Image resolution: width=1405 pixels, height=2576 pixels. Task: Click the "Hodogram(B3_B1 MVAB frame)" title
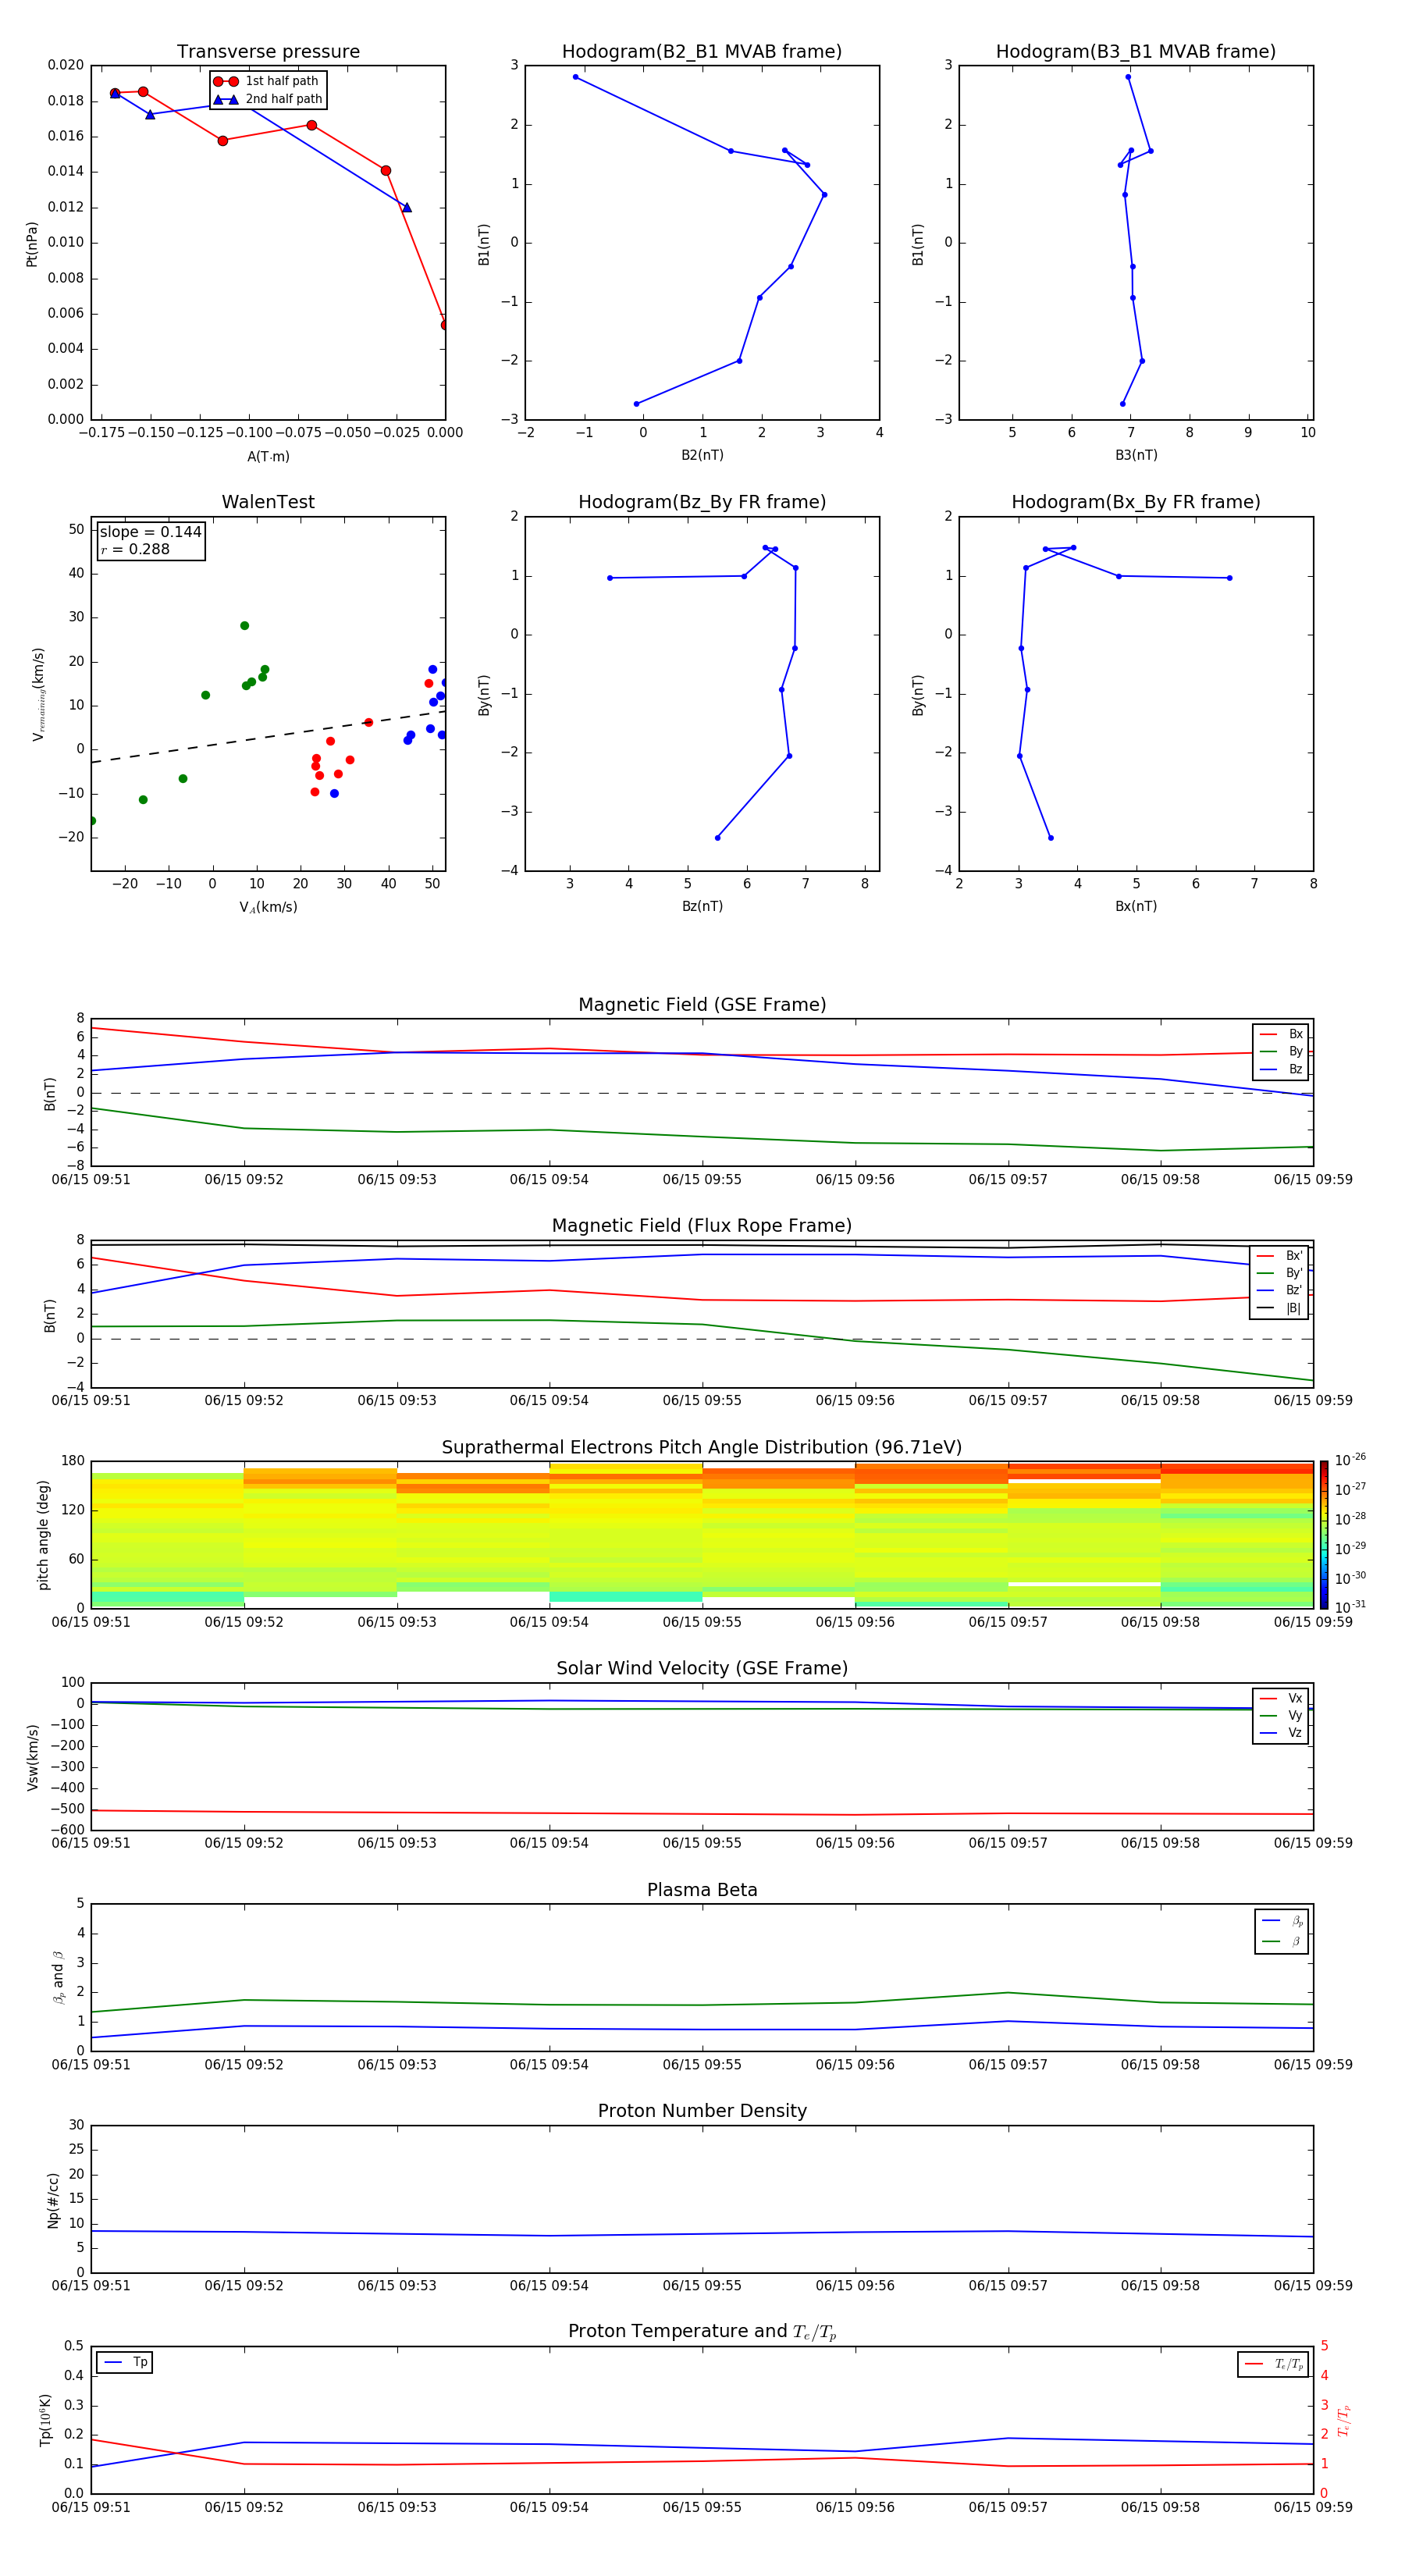point(1136,52)
